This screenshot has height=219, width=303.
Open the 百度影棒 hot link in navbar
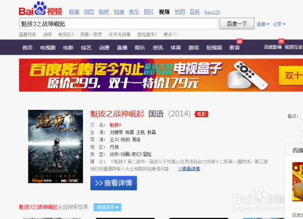click(273, 47)
